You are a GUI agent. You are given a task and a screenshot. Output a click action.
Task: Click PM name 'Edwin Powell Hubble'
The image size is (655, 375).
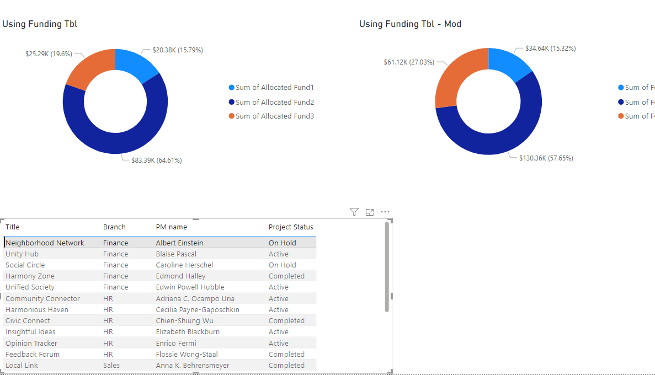click(190, 287)
